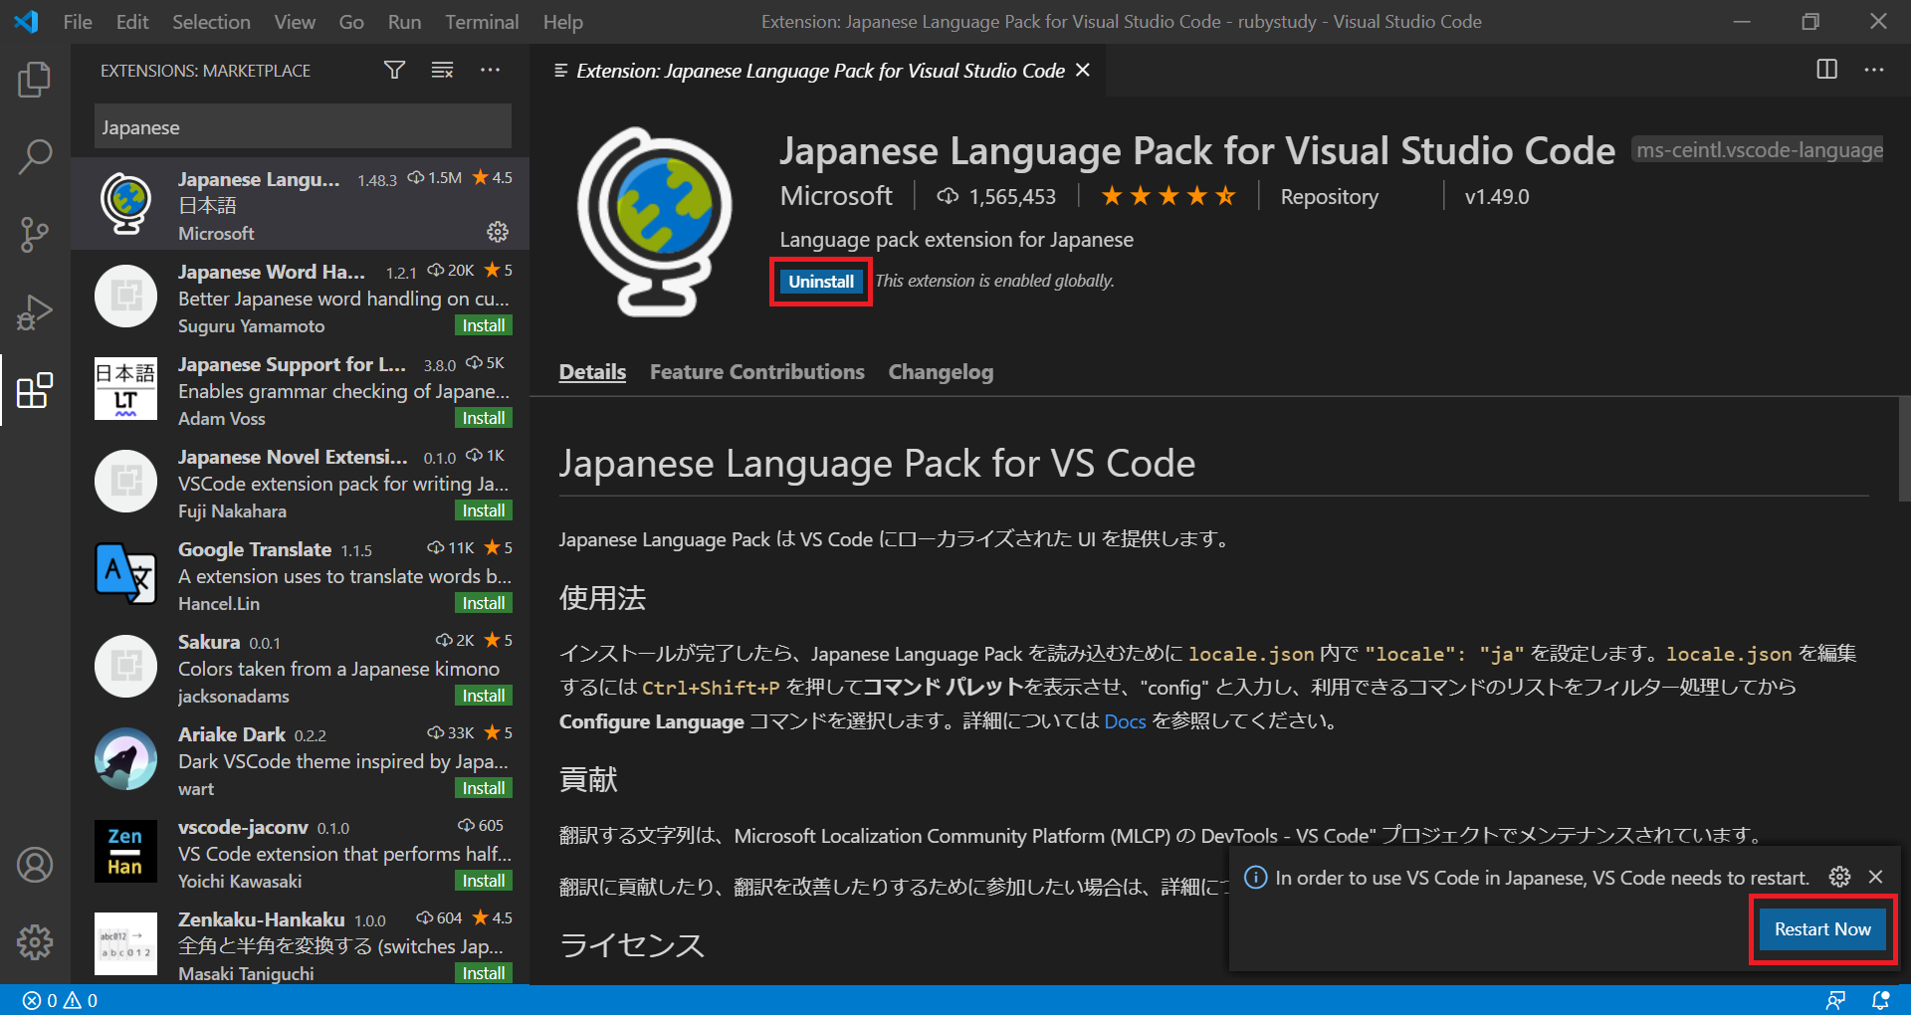Screen dimensions: 1911x1015
Task: Click the Docs link in usage text
Action: coord(1125,721)
